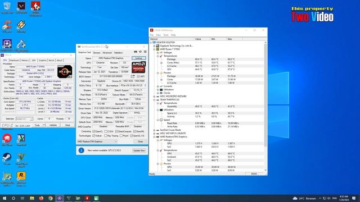Viewport: 360px width, 202px height.
Task: Click the Max column header in HWMonitor
Action: point(235,39)
